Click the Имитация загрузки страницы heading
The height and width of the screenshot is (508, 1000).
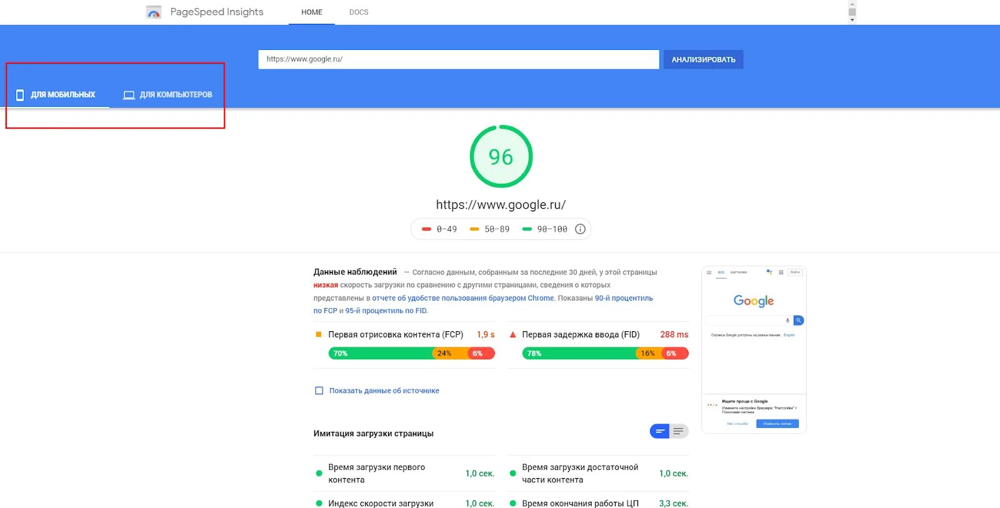[x=373, y=433]
